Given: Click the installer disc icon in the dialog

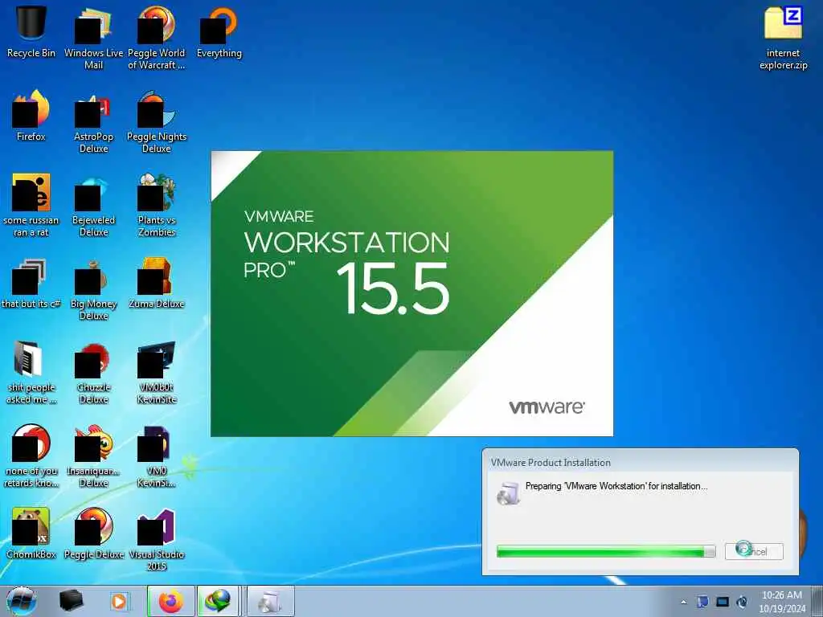Looking at the screenshot, I should (508, 493).
